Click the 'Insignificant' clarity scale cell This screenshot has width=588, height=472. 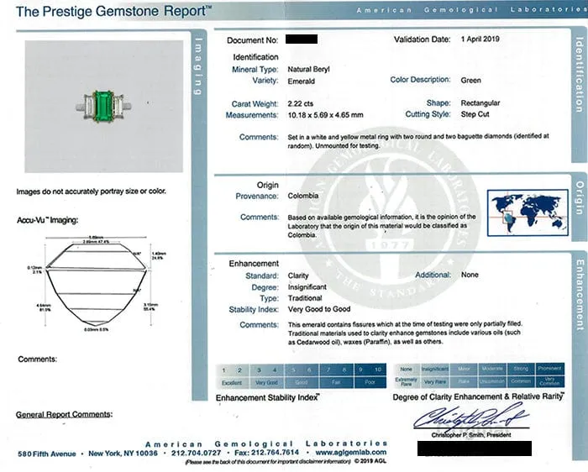pos(435,369)
